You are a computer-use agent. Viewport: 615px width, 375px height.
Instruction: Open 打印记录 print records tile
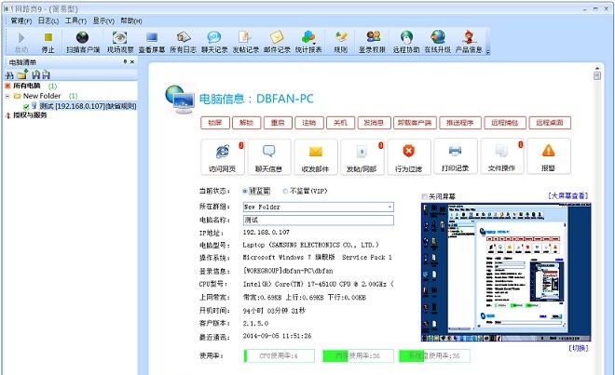coord(455,156)
